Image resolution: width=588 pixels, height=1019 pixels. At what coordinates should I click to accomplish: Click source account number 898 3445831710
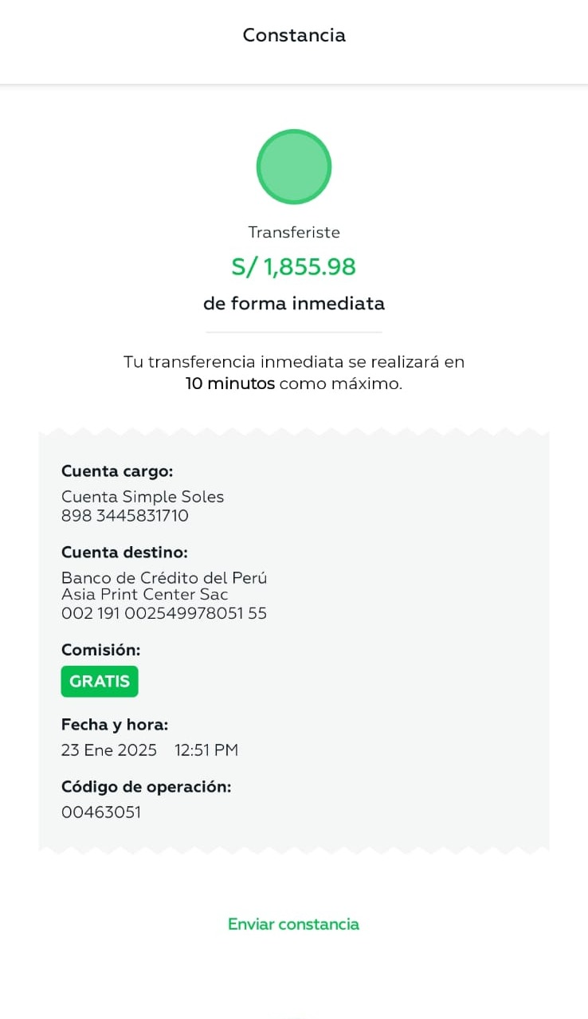tap(125, 516)
